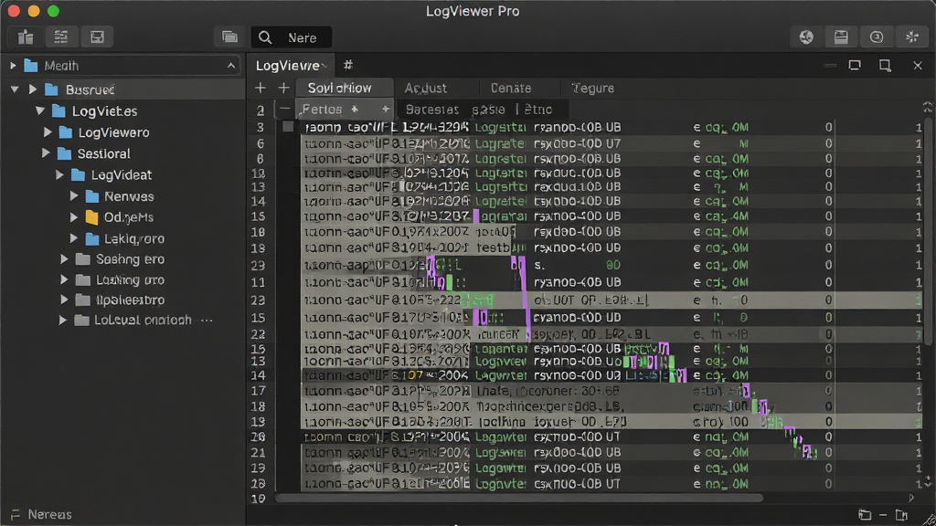Click the plus icon after Fertos
Screen dimensions: 936x526
coord(386,110)
